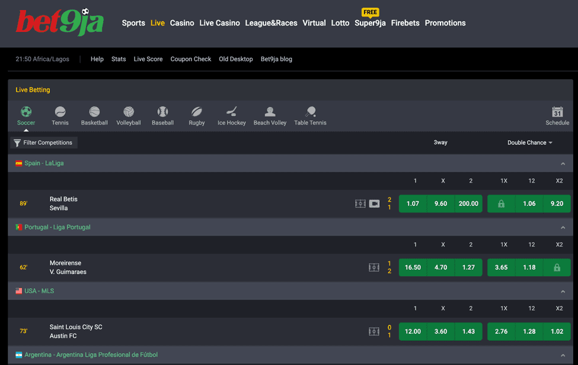Select draw odds 9.60 for Real Betis match
This screenshot has height=365, width=578.
coord(440,204)
